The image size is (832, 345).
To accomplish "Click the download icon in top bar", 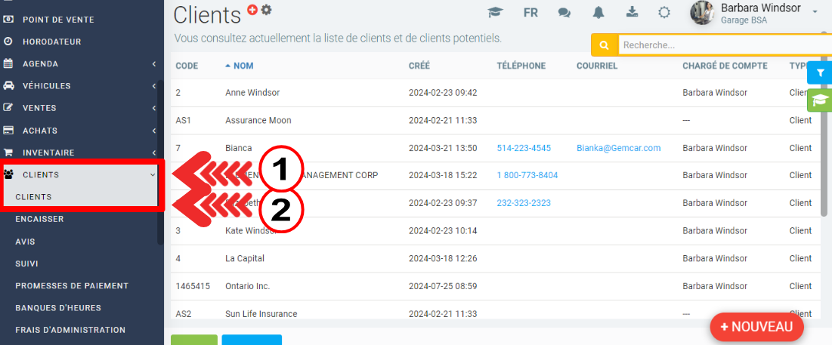I will (x=632, y=13).
